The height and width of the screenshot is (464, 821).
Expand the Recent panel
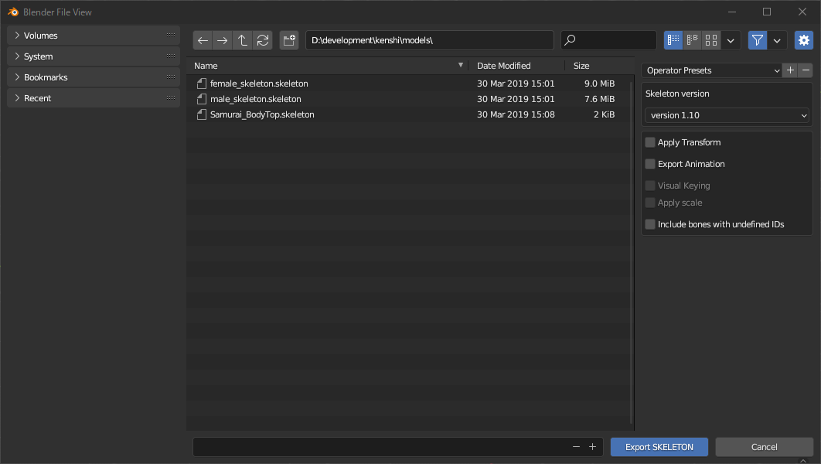pos(17,98)
